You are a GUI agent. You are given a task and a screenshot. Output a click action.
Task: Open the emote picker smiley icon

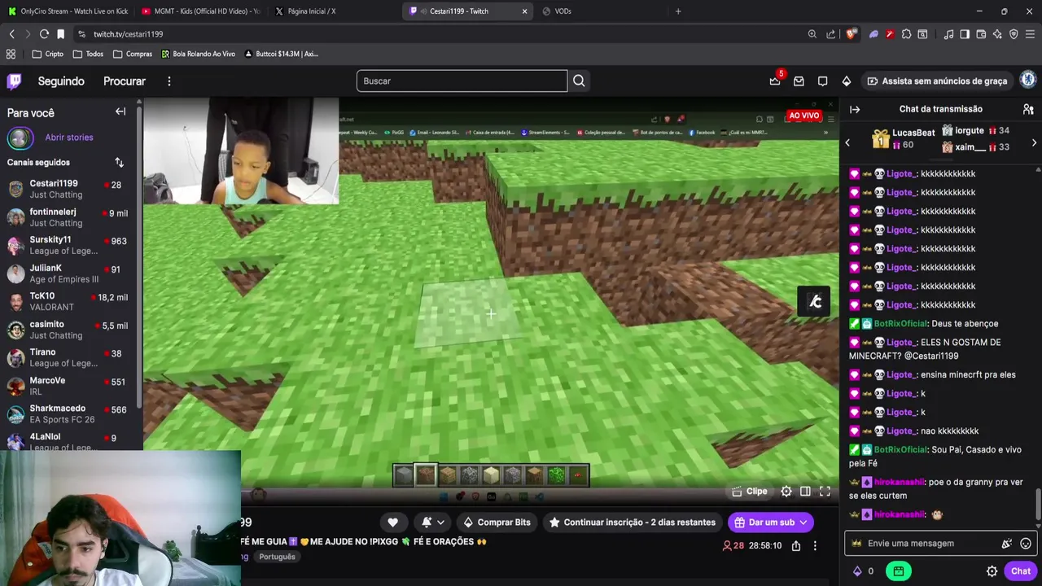point(1026,544)
